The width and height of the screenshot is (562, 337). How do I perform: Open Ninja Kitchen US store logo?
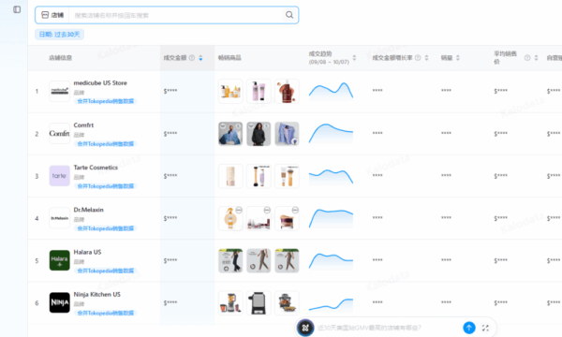point(60,302)
